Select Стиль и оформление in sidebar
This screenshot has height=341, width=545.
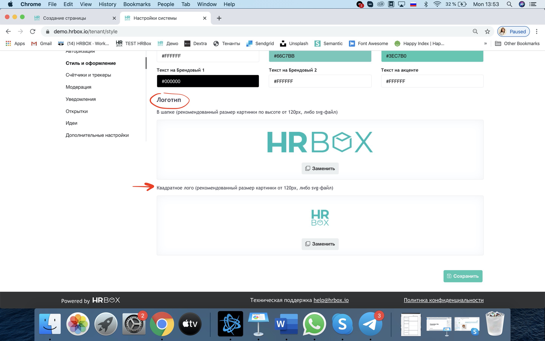(91, 63)
